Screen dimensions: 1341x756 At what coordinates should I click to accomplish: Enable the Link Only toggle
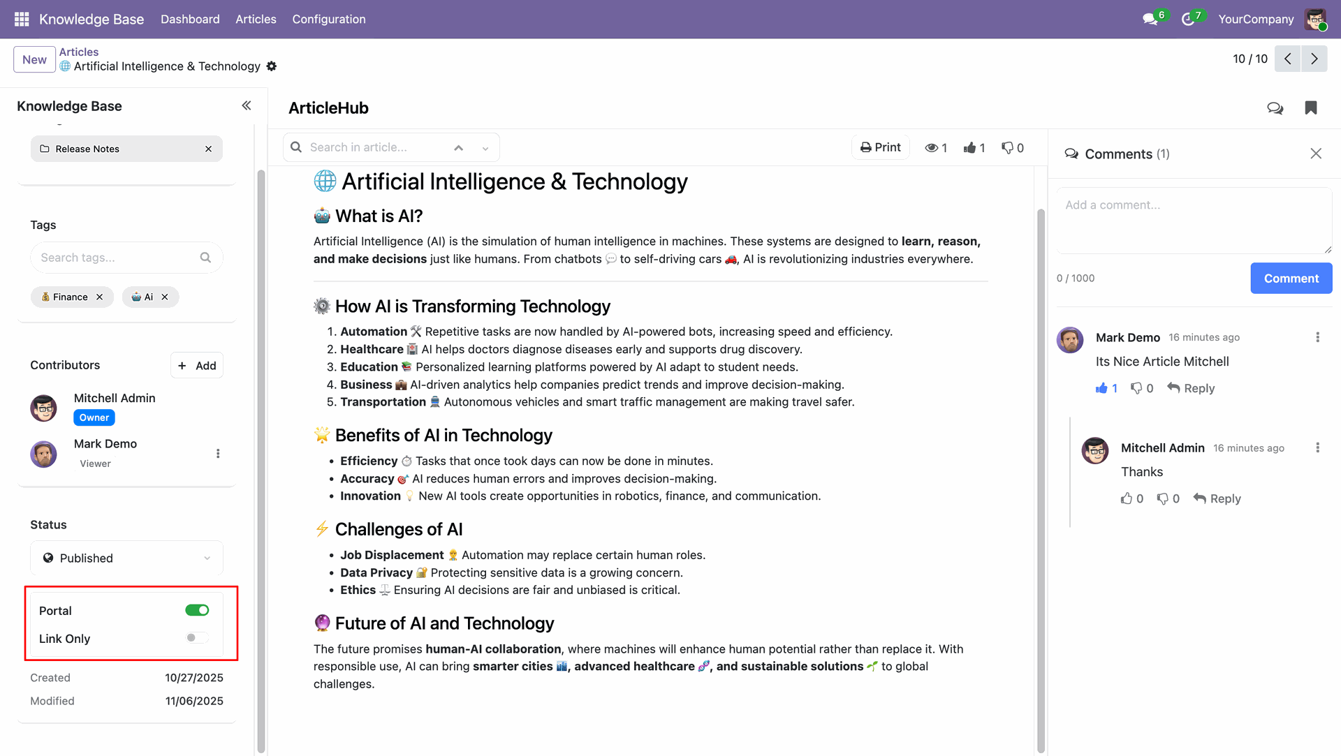(x=197, y=638)
